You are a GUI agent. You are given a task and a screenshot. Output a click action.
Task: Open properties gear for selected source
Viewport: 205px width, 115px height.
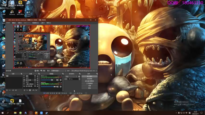coord(37,71)
